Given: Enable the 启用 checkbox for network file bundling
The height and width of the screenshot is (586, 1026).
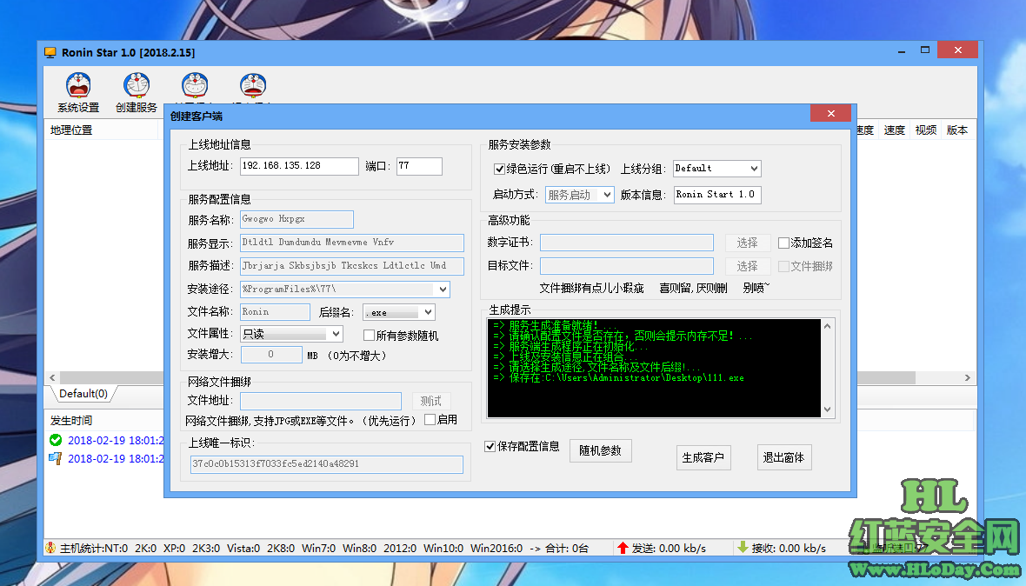Looking at the screenshot, I should pos(430,420).
